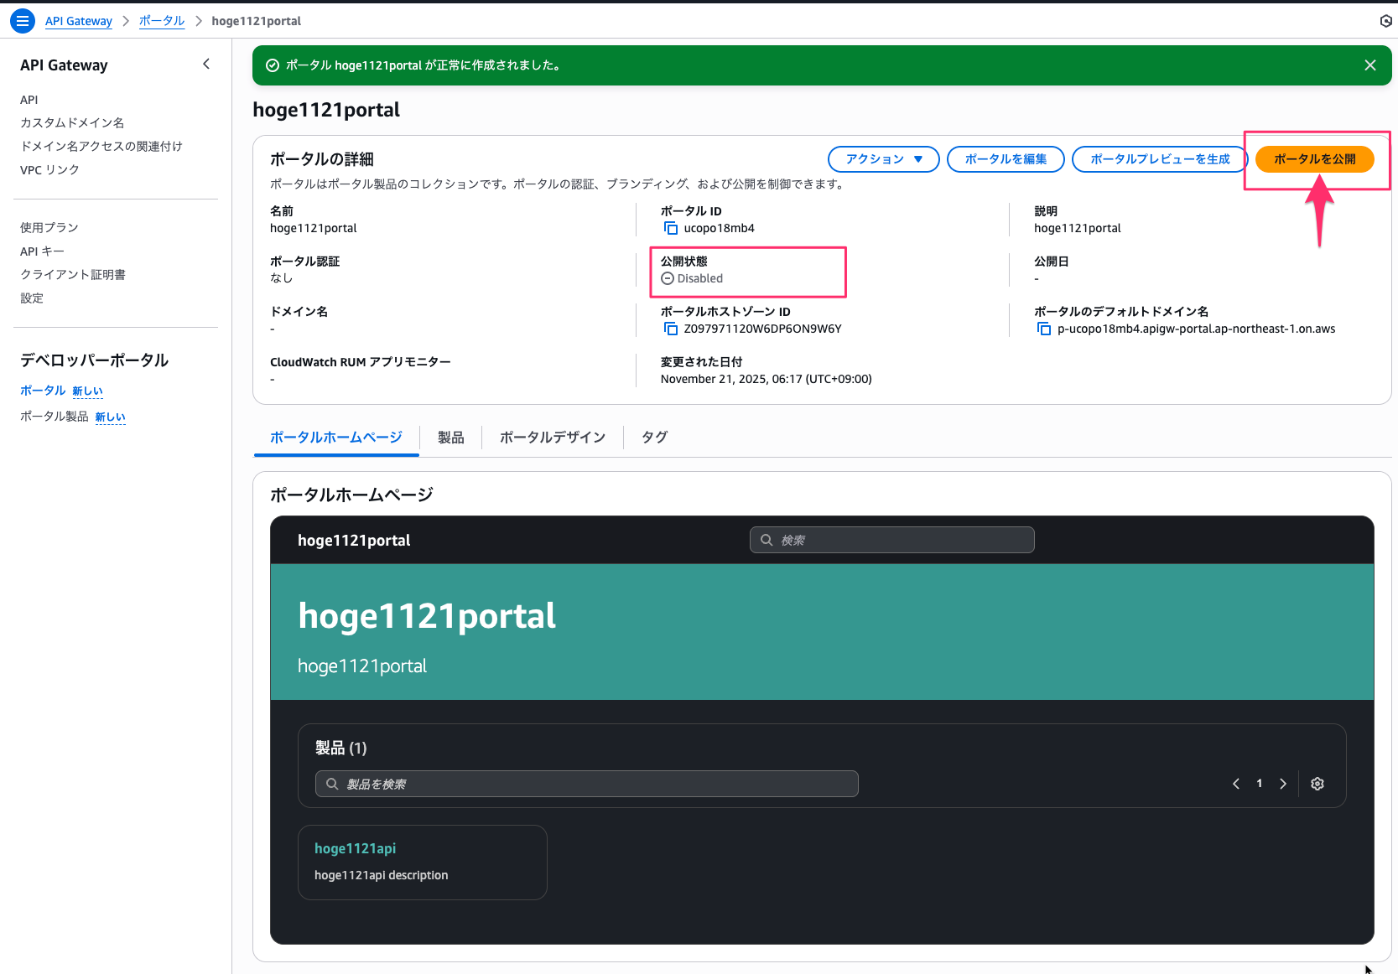Click the portal preview 検索 search field
Screen dimensions: 1398x974
(x=891, y=541)
